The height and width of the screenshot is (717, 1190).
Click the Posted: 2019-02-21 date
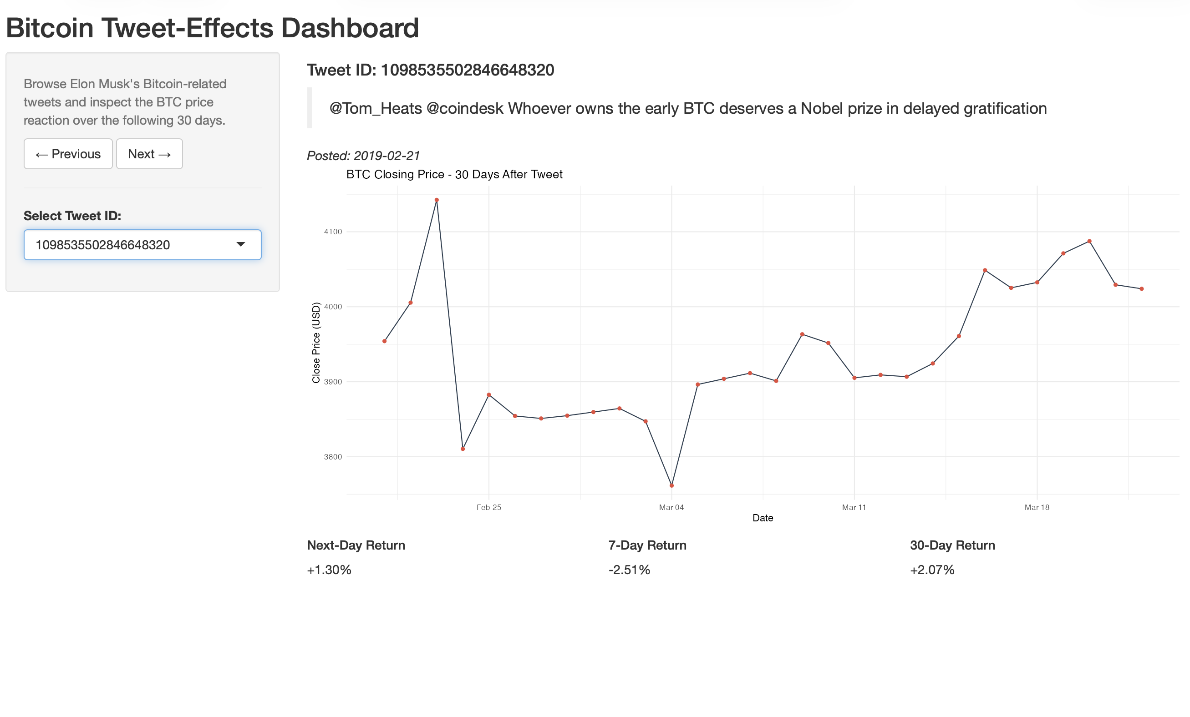[363, 156]
